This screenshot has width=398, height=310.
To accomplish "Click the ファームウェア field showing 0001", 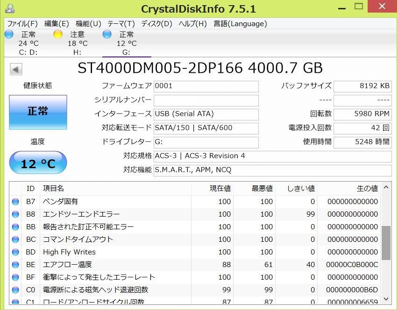I will pyautogui.click(x=206, y=86).
